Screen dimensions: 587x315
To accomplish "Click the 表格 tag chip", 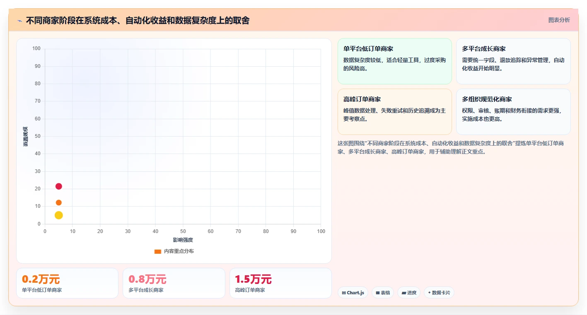I will (383, 293).
